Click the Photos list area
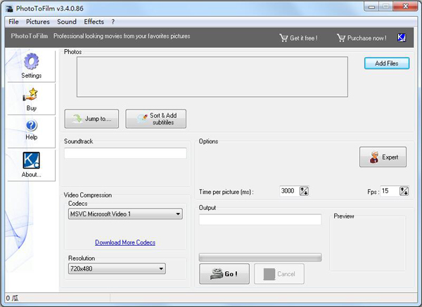 212,77
